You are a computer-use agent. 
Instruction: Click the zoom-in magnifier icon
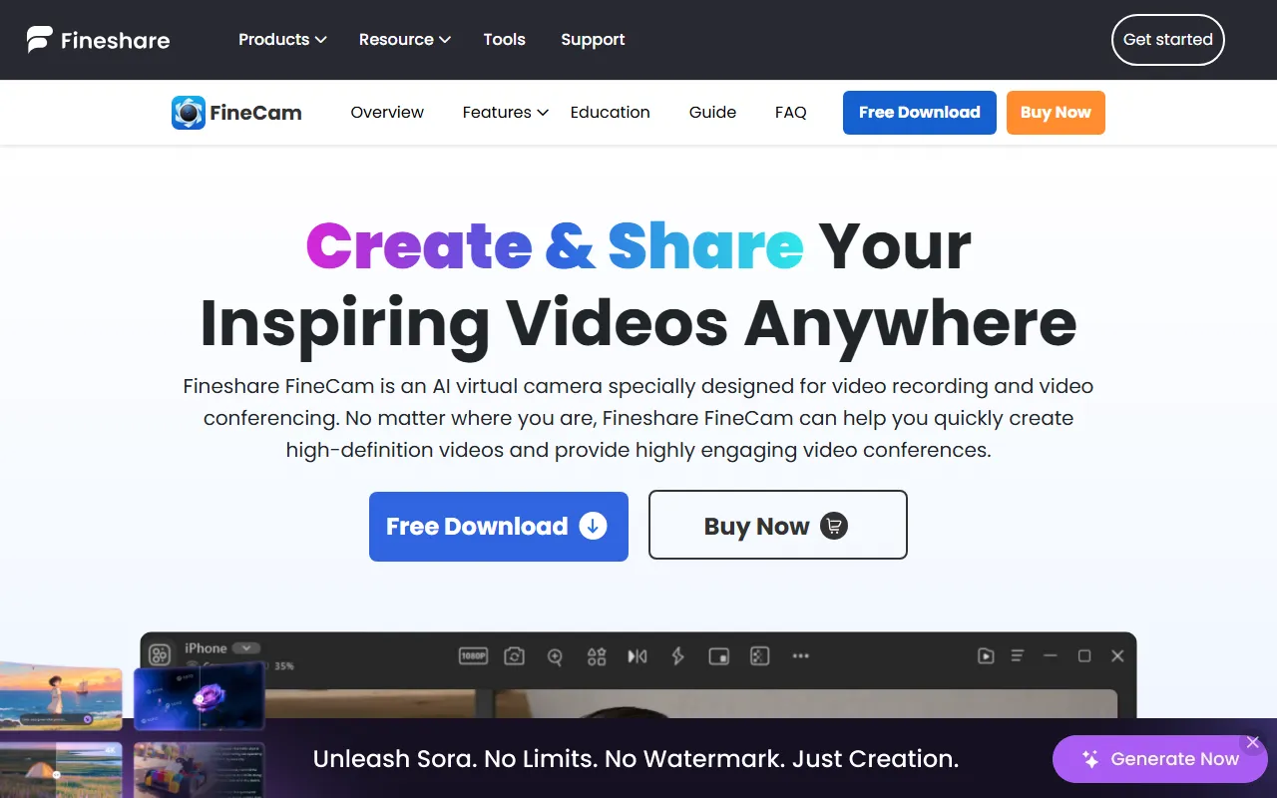[556, 656]
